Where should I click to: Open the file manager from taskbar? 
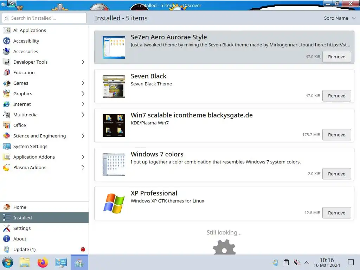coord(25,262)
